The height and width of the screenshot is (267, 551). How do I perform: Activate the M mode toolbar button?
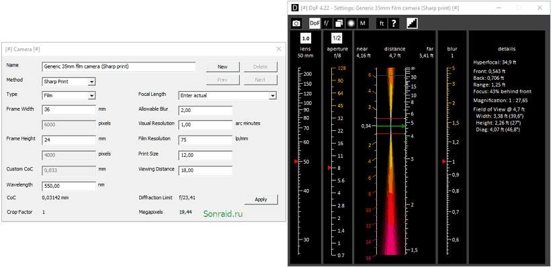coord(363,23)
